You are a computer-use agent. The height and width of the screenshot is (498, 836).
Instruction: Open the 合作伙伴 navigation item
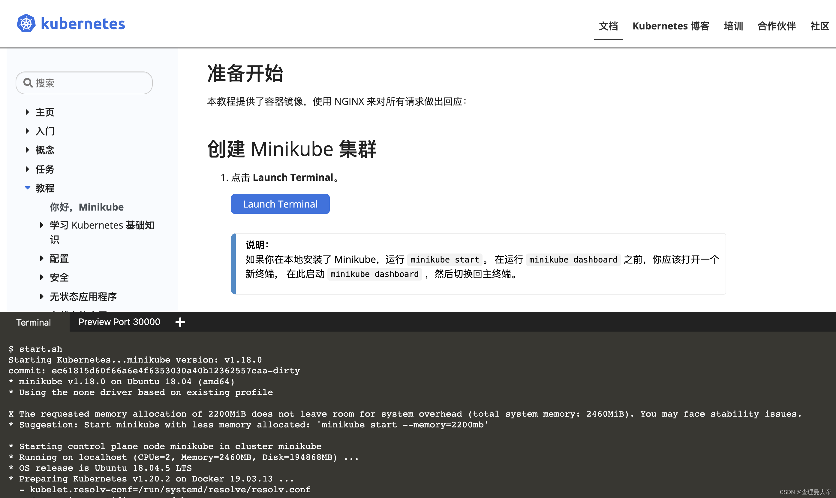coord(777,26)
